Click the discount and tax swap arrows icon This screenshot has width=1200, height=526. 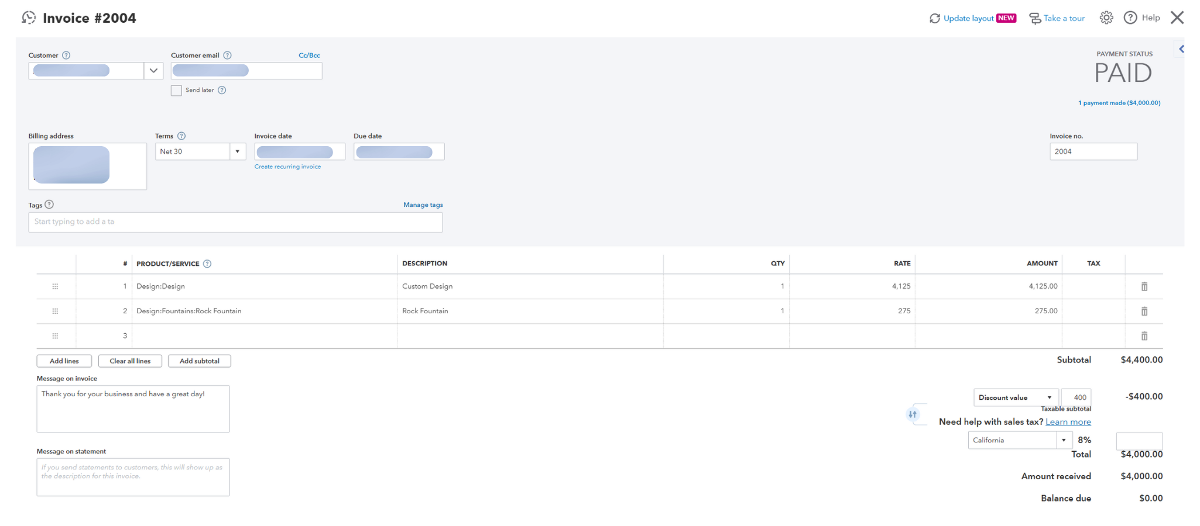(913, 414)
